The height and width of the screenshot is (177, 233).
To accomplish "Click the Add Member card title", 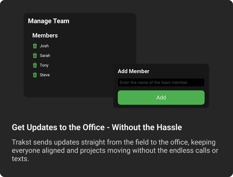I will coord(134,71).
